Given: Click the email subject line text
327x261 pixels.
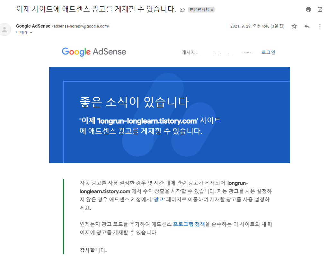Looking at the screenshot, I should (x=96, y=9).
